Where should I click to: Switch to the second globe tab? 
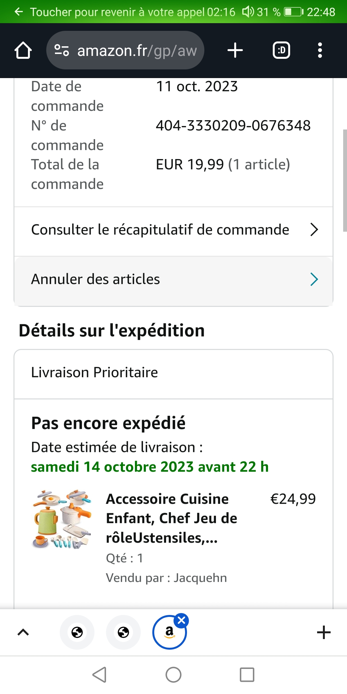coord(123,632)
